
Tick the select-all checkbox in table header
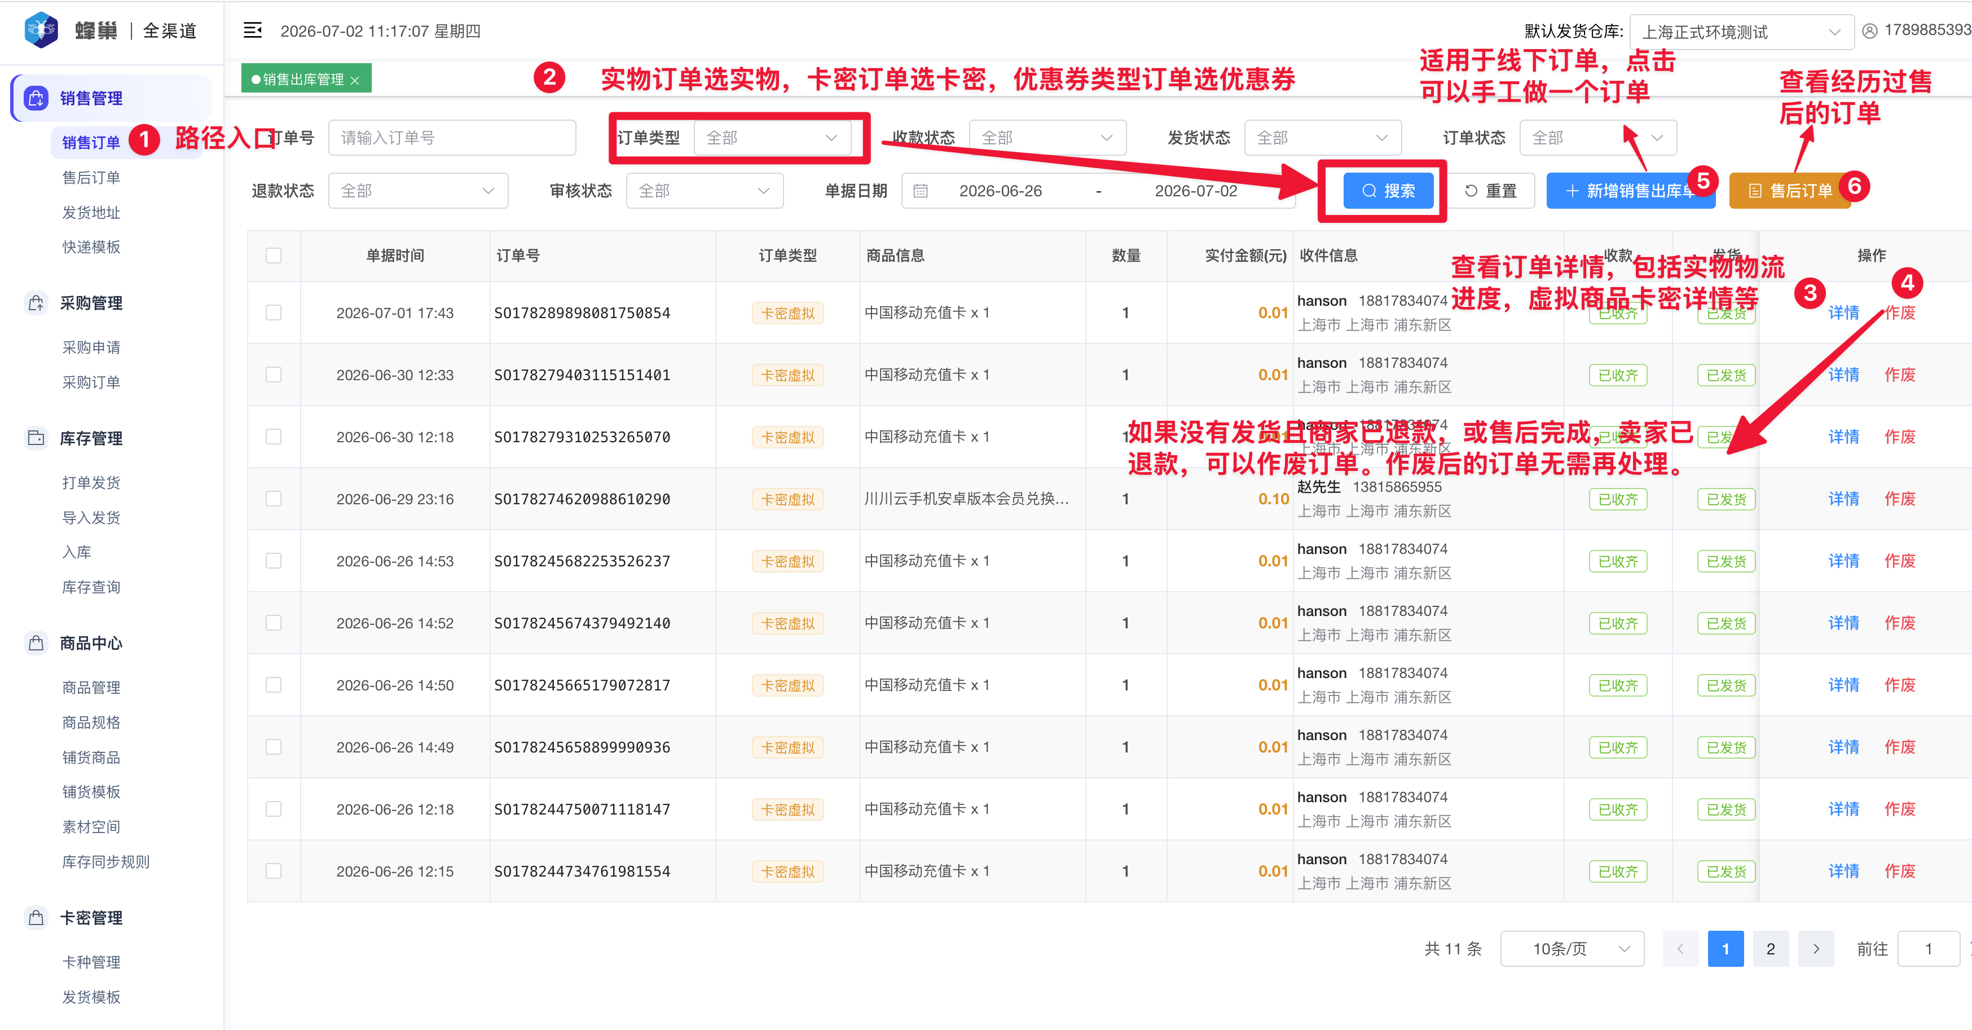tap(273, 255)
